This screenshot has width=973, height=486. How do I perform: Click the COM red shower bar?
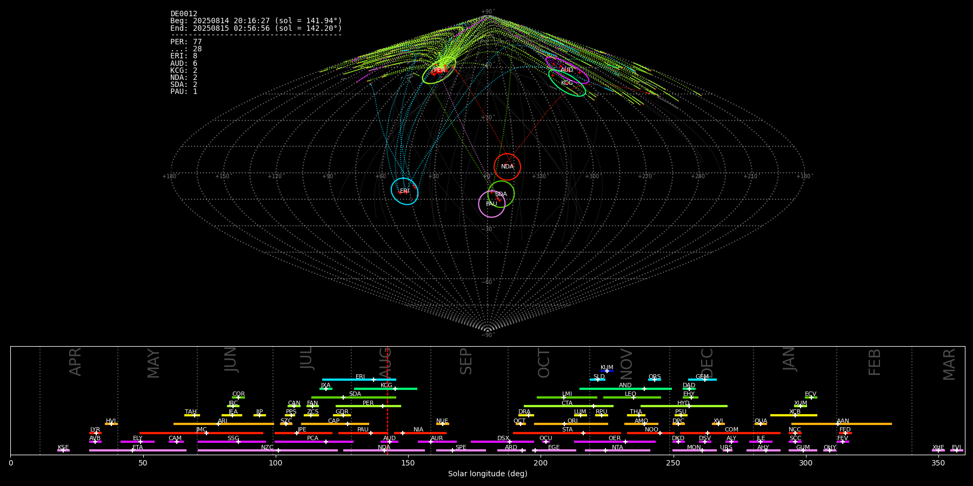coord(730,433)
